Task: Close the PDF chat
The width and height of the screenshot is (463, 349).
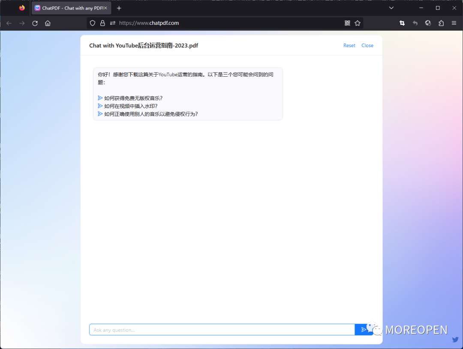Action: coord(367,45)
